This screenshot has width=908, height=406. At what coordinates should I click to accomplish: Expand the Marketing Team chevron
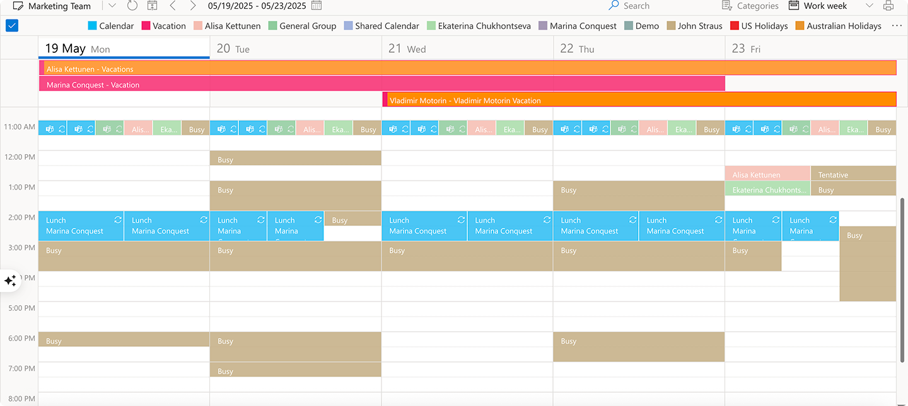coord(112,6)
